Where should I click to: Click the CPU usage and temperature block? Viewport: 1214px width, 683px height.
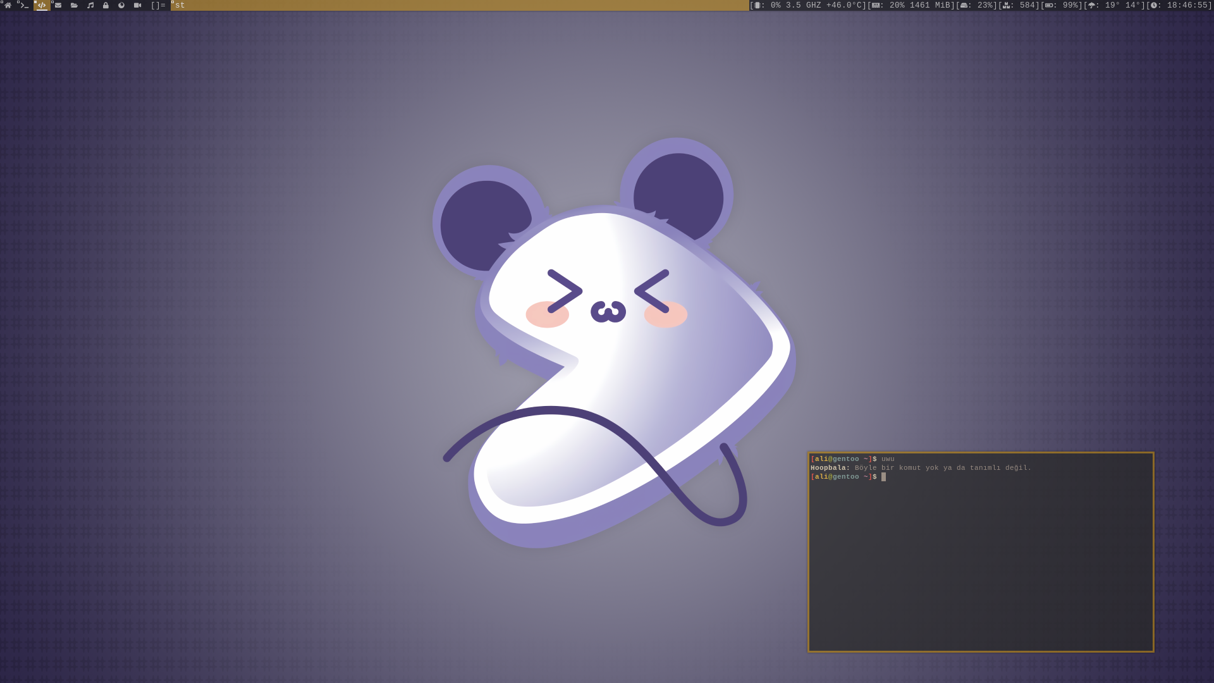pyautogui.click(x=809, y=5)
